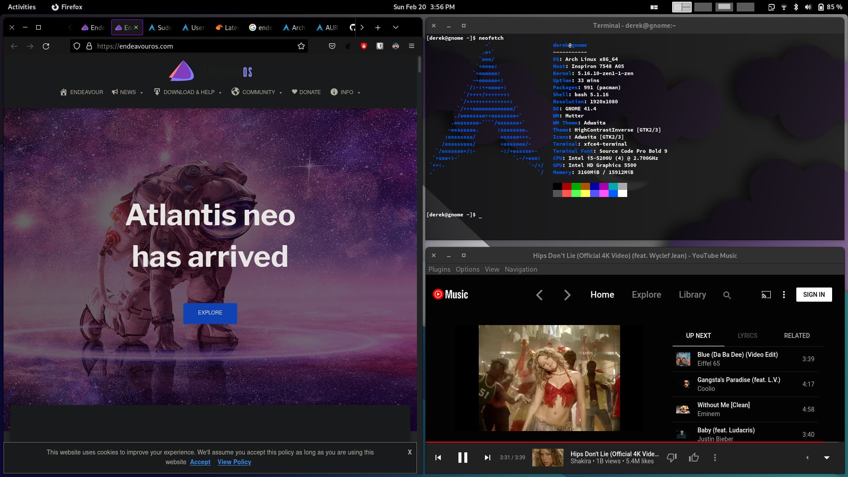Click the EXPLORE button on the homepage

(x=210, y=313)
